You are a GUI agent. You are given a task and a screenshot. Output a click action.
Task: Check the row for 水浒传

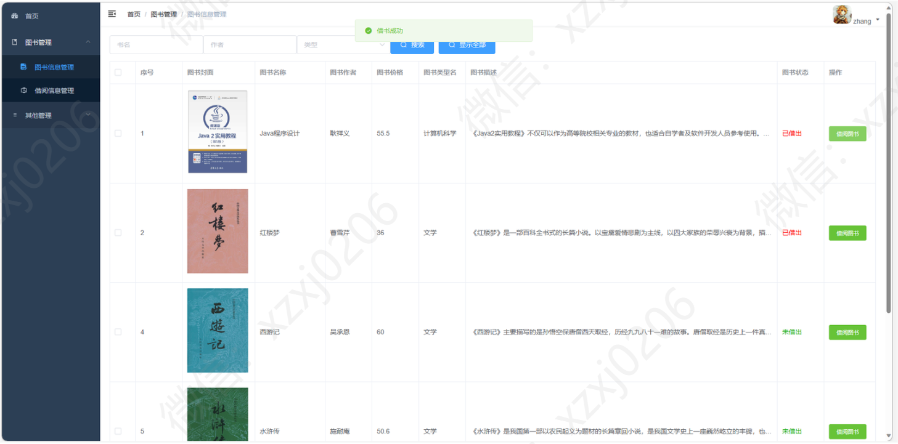click(x=118, y=431)
